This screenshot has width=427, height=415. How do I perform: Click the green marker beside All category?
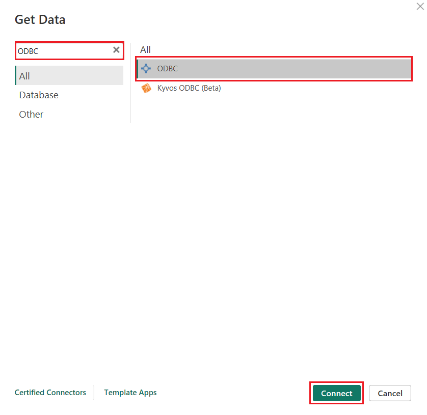click(16, 75)
